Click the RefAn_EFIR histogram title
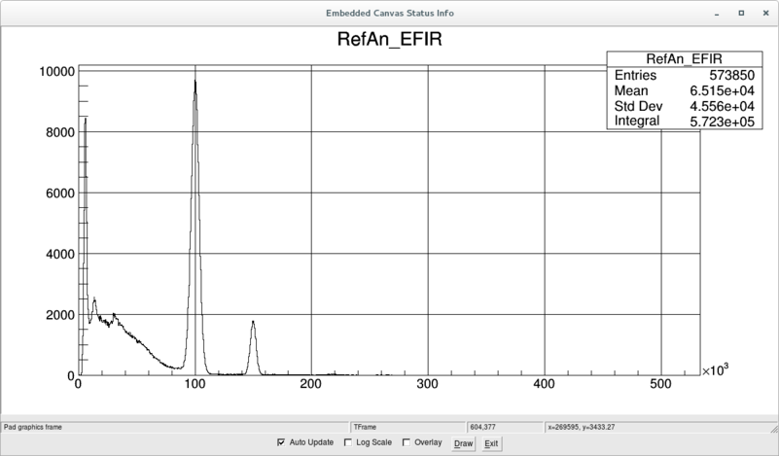 point(389,39)
